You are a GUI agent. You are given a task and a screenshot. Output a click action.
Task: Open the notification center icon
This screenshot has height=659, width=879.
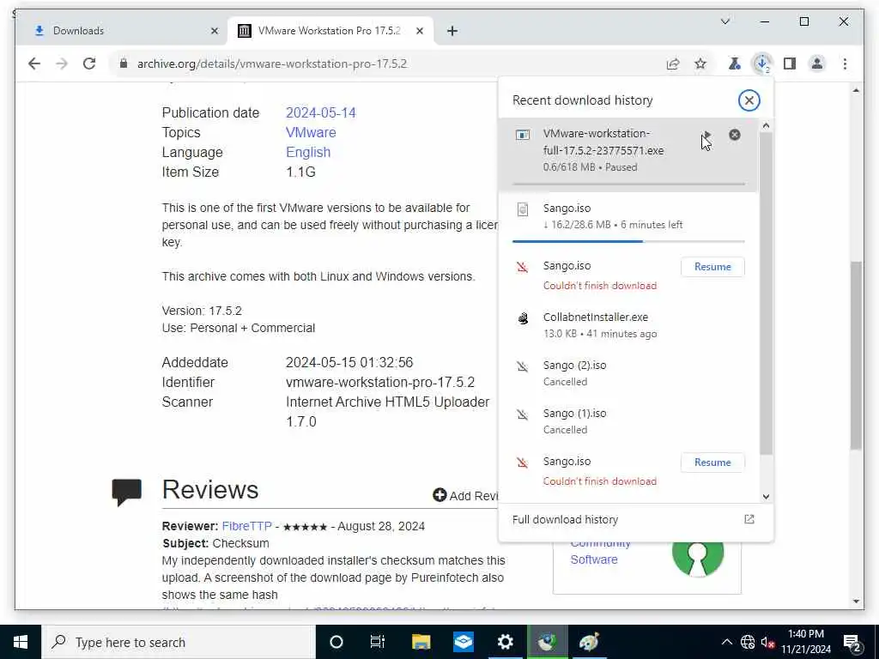pyautogui.click(x=852, y=642)
